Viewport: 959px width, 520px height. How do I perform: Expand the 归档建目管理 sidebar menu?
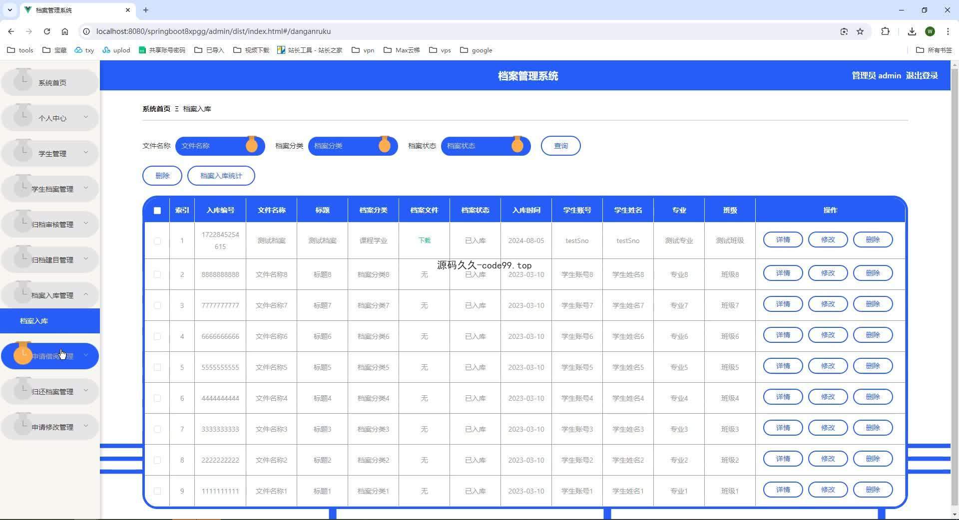tap(50, 260)
